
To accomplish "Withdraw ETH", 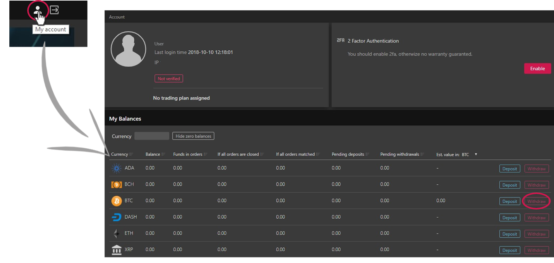I will coord(536,234).
